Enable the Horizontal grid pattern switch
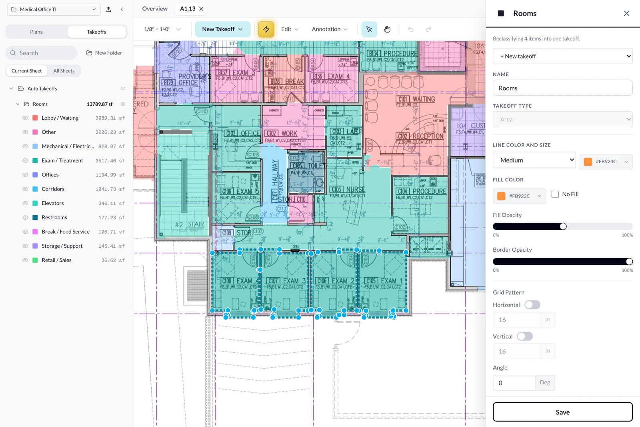The height and width of the screenshot is (427, 640). 532,305
